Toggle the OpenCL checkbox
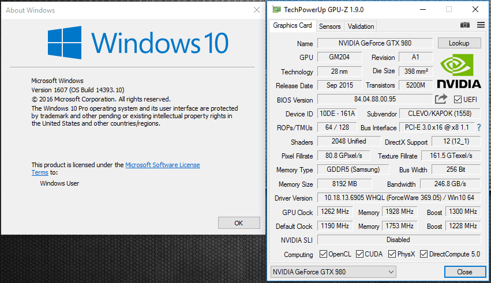 [x=323, y=254]
